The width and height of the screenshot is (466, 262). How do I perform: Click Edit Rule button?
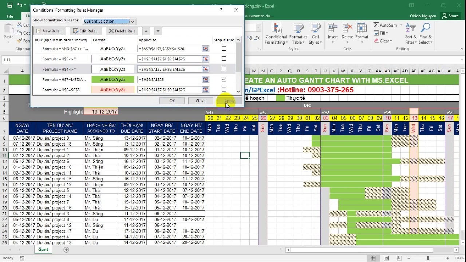coord(86,31)
